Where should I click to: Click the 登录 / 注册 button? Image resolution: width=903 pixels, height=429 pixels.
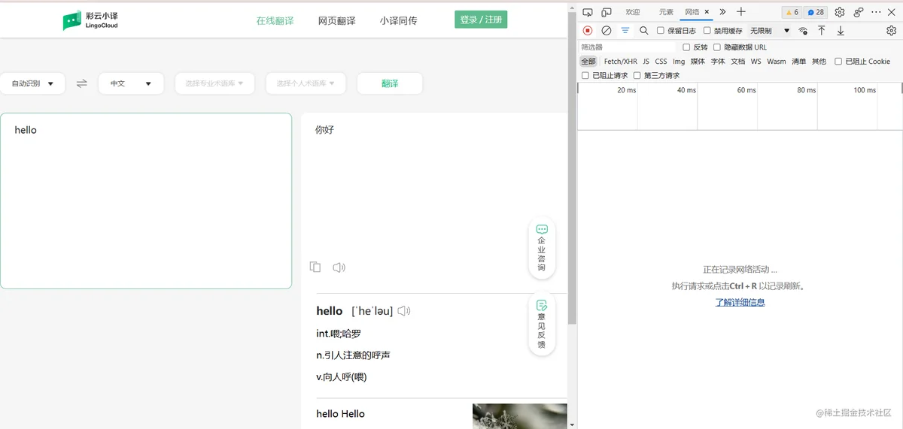[x=481, y=20]
